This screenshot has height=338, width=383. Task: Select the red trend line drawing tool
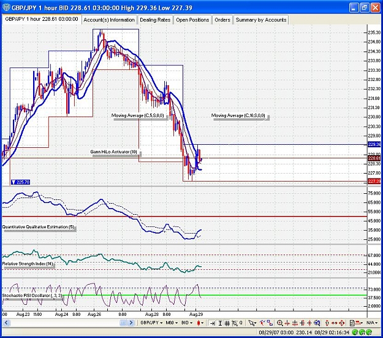pyautogui.click(x=262, y=323)
